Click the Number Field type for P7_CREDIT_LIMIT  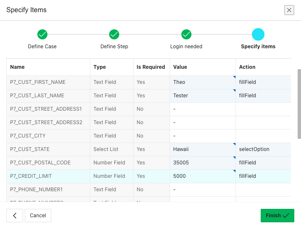(x=112, y=176)
